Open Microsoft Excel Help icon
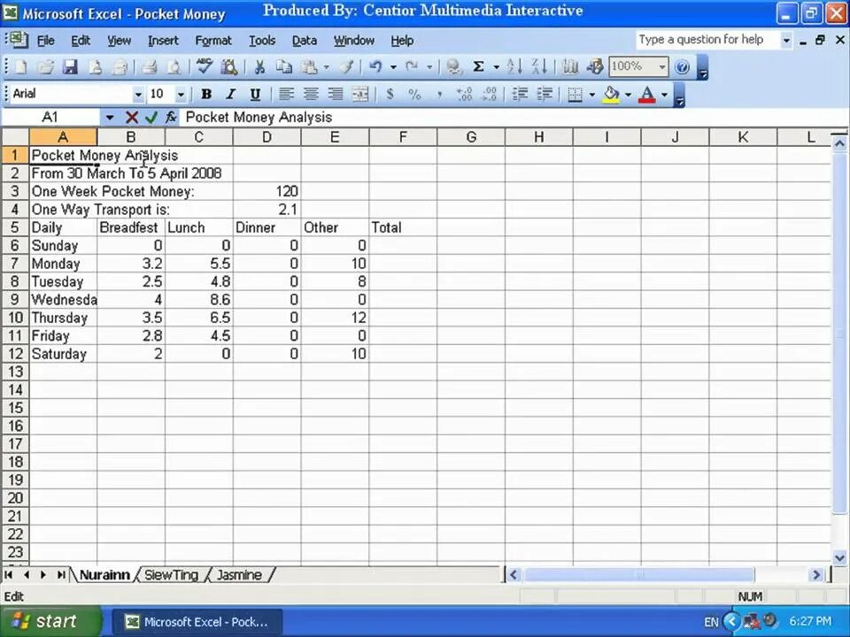Image resolution: width=850 pixels, height=637 pixels. click(x=683, y=66)
